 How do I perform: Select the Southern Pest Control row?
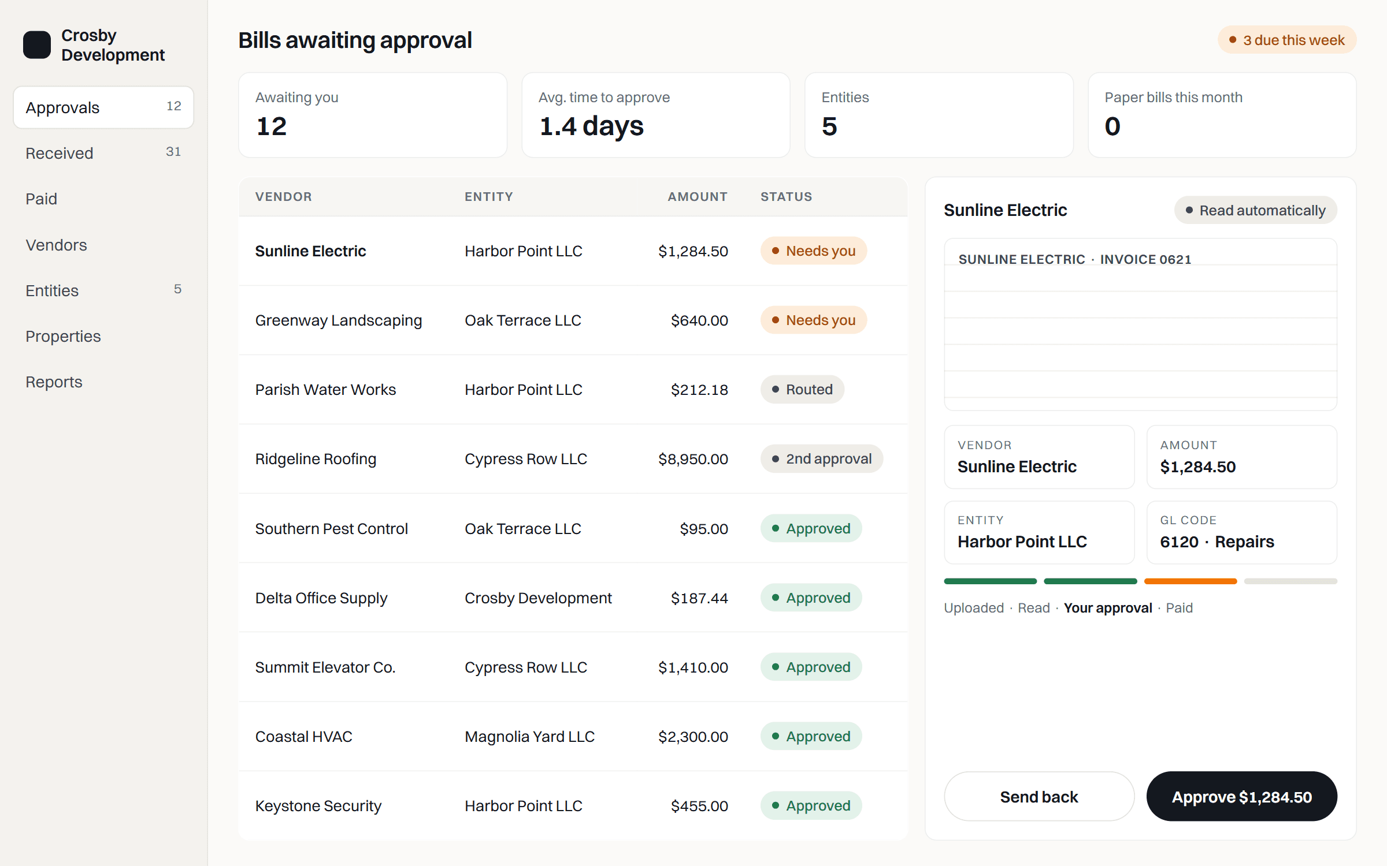click(x=573, y=528)
